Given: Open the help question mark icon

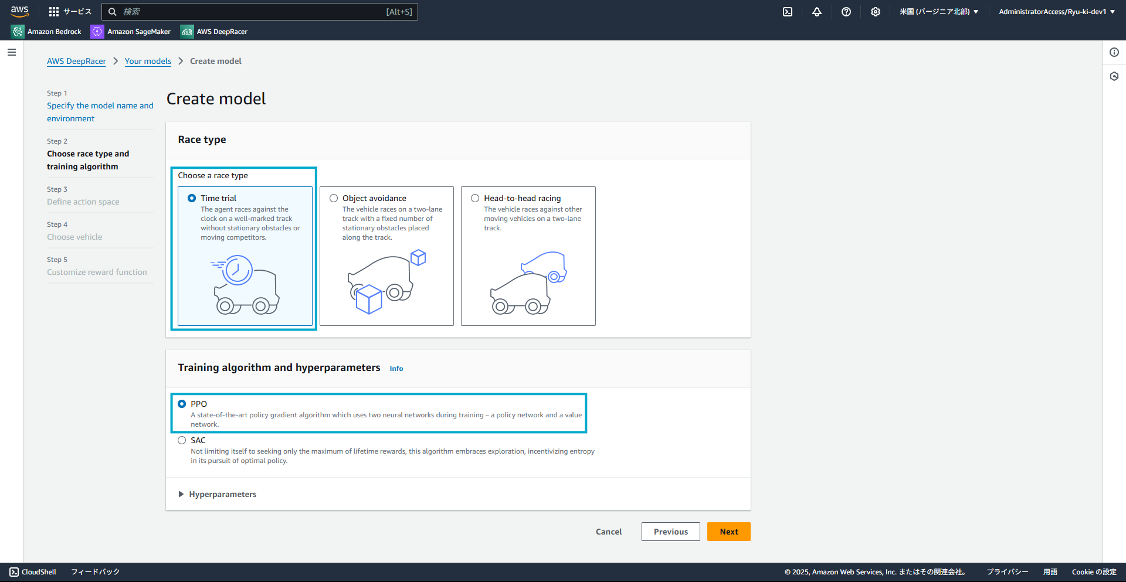Looking at the screenshot, I should coord(846,12).
